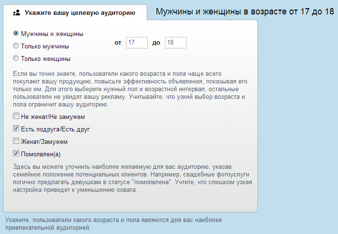Open the 'Укажите вашу целевую аудиторию' tab
This screenshot has width=338, height=234.
[75, 12]
